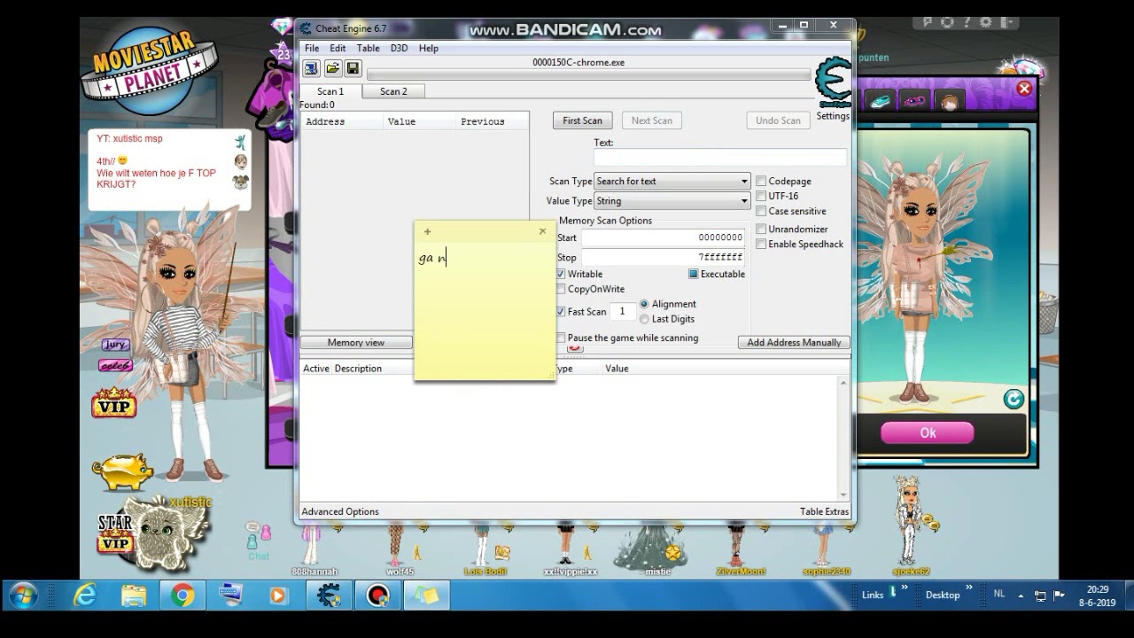Expand the Desktop toolbar chevron in taskbar
The width and height of the screenshot is (1134, 638).
pyautogui.click(x=969, y=589)
